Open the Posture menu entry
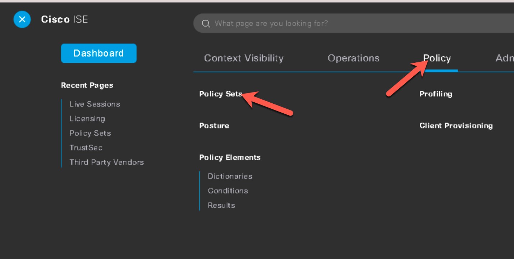 (214, 126)
